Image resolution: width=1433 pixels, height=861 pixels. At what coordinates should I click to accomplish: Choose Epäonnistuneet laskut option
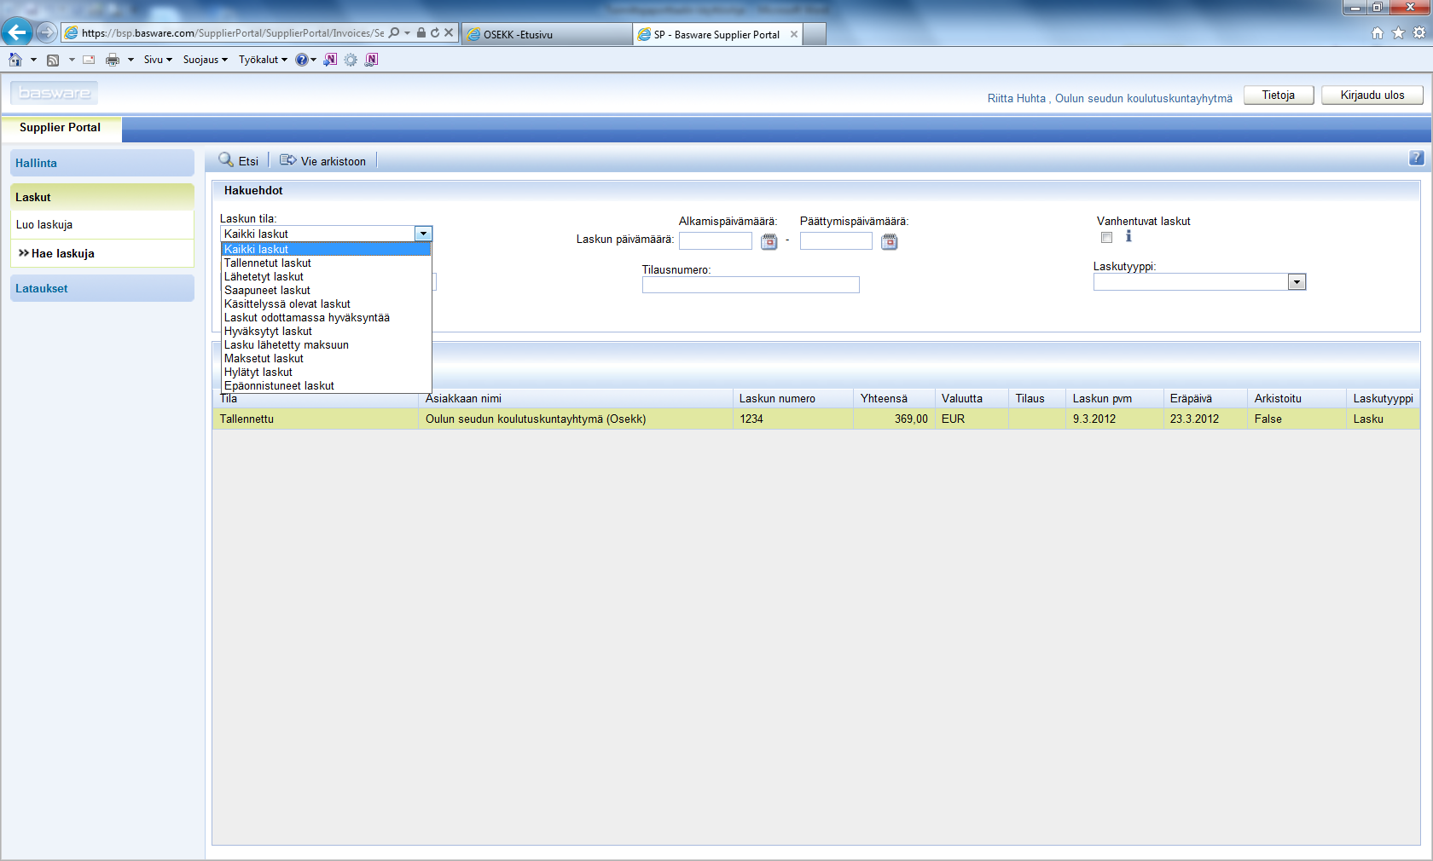click(326, 385)
